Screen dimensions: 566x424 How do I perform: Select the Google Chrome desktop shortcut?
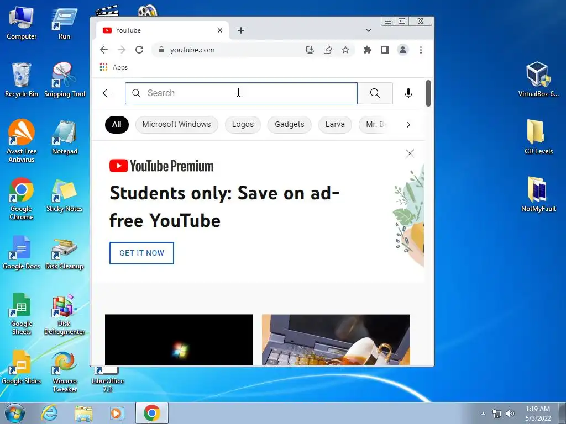[22, 199]
